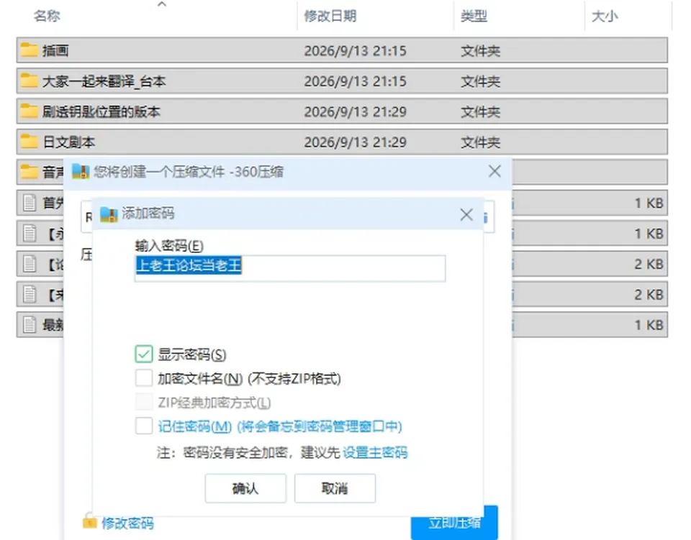Close the 添加密码 dialog
The width and height of the screenshot is (691, 540).
(x=466, y=215)
